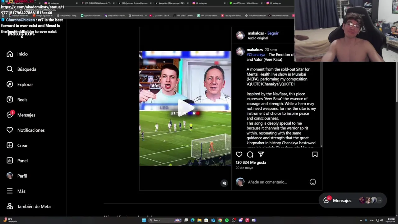Play the video with the center play button

[185, 108]
